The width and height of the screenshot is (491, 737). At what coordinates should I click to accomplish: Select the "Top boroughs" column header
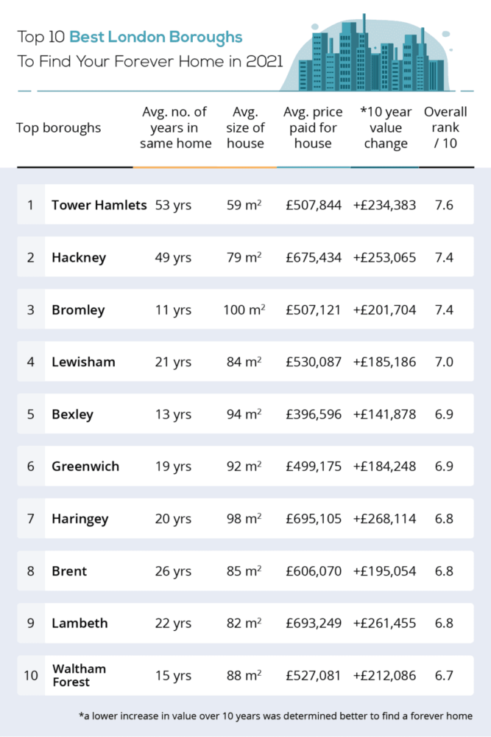coord(59,128)
